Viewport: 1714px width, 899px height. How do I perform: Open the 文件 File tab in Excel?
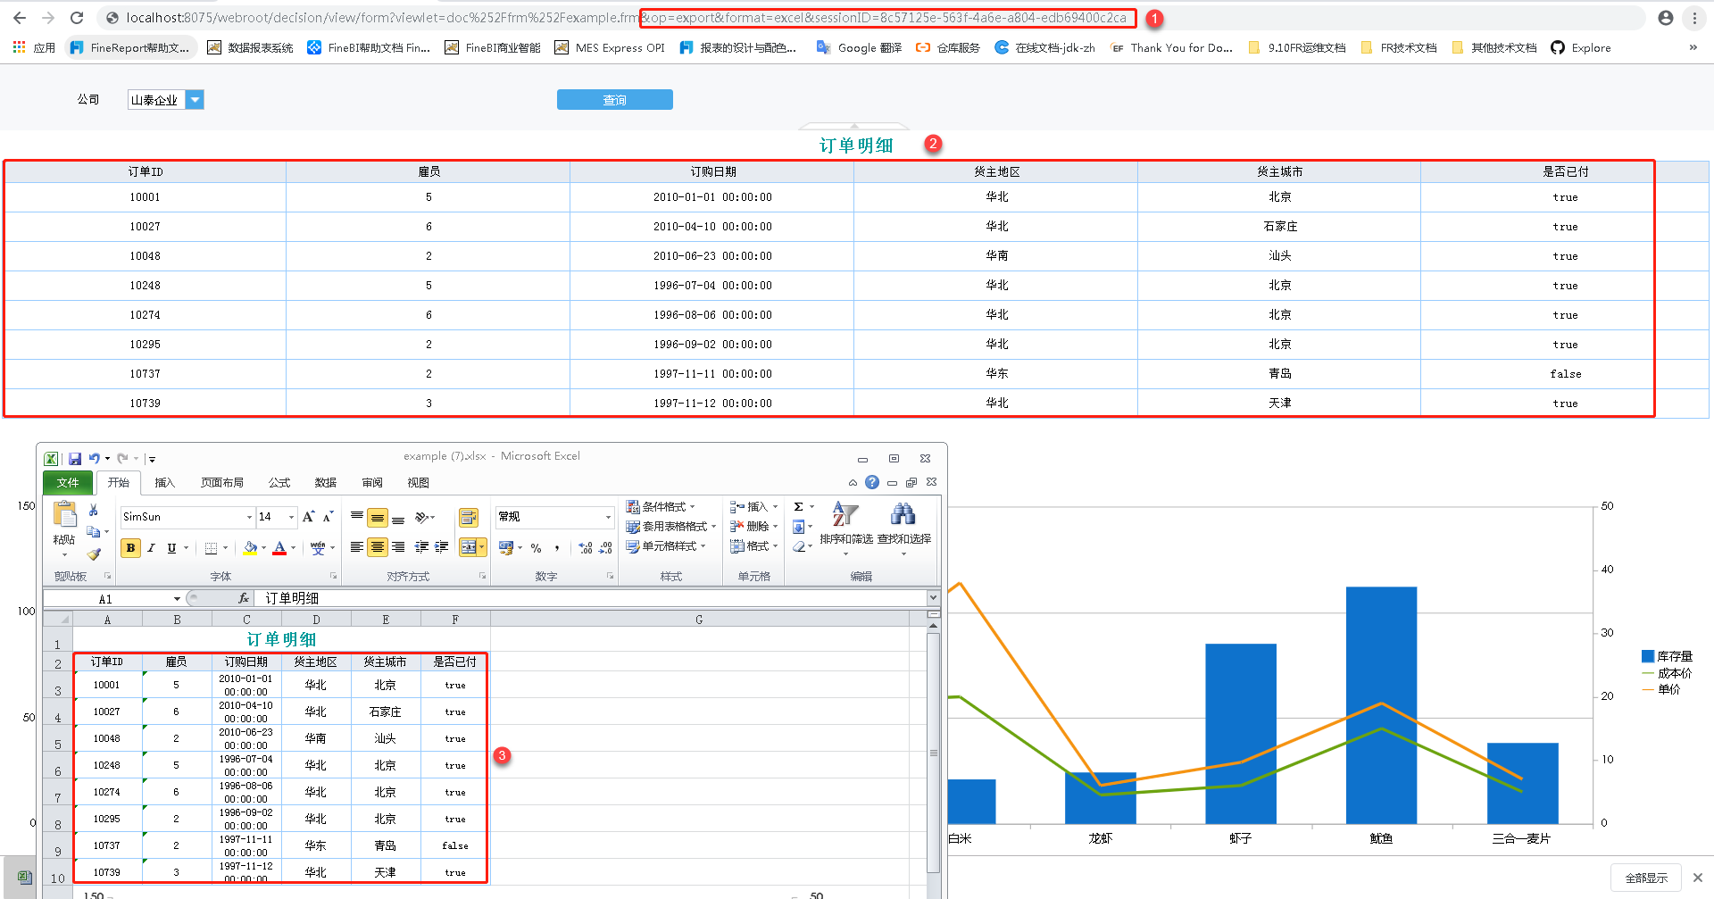(x=68, y=483)
